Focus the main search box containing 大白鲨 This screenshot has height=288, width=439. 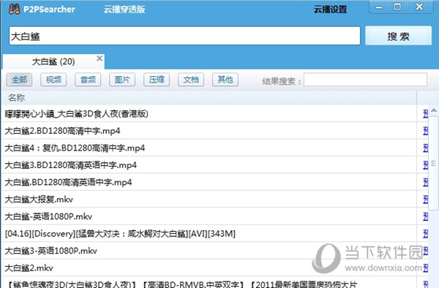184,36
